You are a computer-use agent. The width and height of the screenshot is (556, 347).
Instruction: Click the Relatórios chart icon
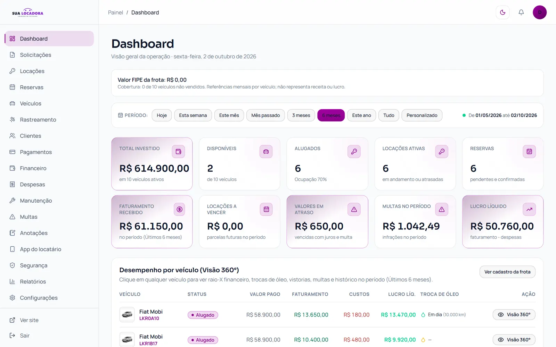click(x=13, y=282)
